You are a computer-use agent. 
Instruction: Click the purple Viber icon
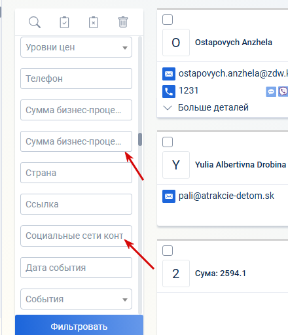pos(283,92)
